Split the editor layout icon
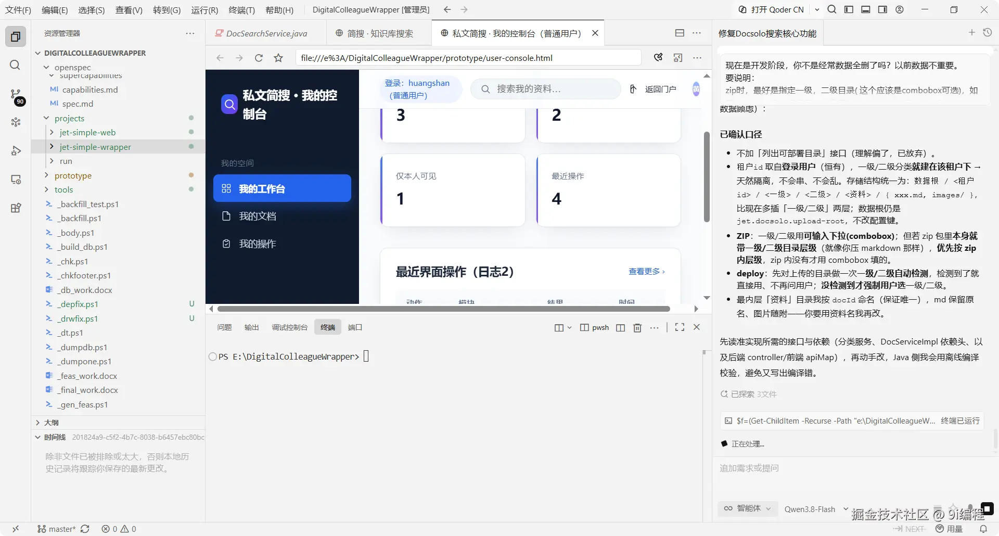 tap(680, 33)
